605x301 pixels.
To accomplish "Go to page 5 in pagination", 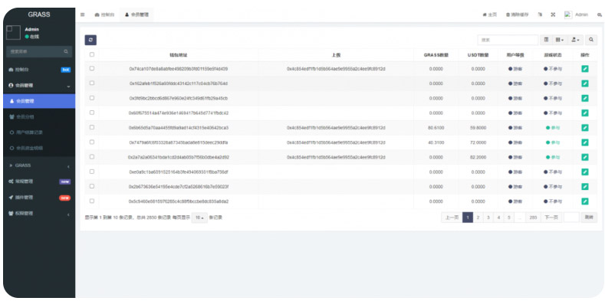I will click(x=509, y=218).
